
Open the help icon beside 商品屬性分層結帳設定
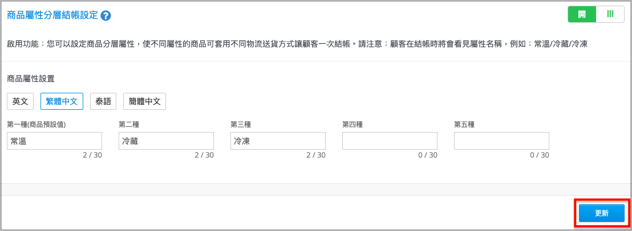(106, 16)
